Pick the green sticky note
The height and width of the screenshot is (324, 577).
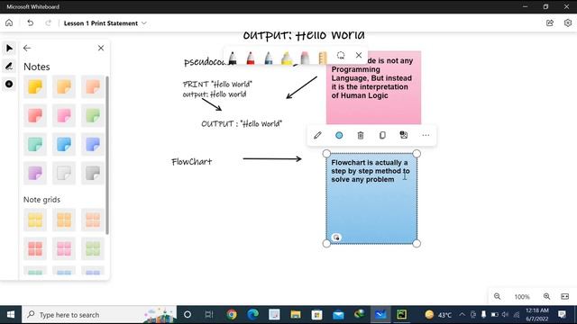(93, 116)
